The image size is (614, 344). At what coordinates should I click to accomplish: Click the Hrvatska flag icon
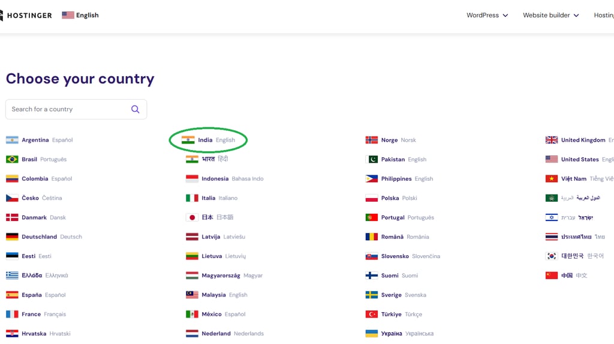pyautogui.click(x=12, y=333)
